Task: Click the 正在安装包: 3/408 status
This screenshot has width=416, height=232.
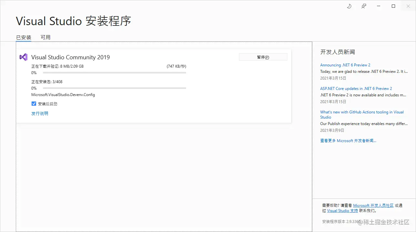Action: click(x=47, y=82)
